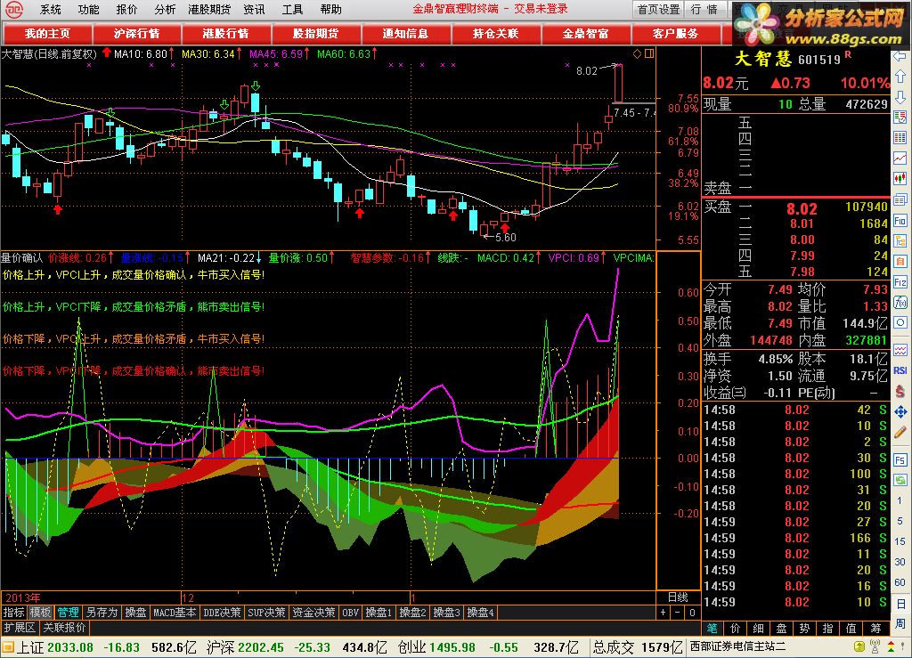Click the F5 chart switch icon

[900, 459]
